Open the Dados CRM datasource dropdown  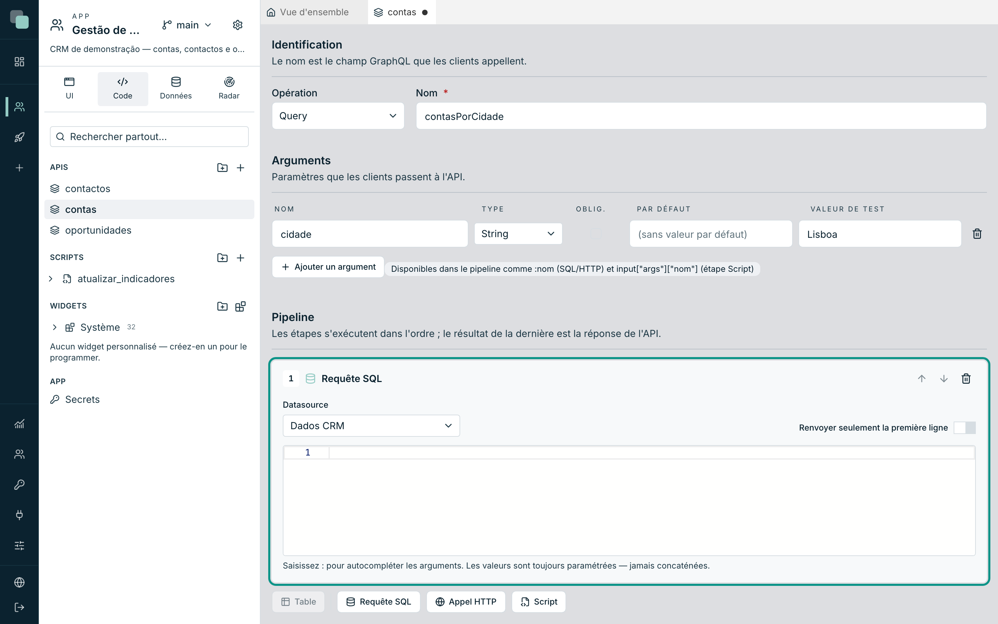click(371, 425)
